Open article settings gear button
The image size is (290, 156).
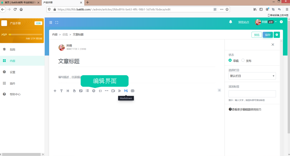[277, 35]
